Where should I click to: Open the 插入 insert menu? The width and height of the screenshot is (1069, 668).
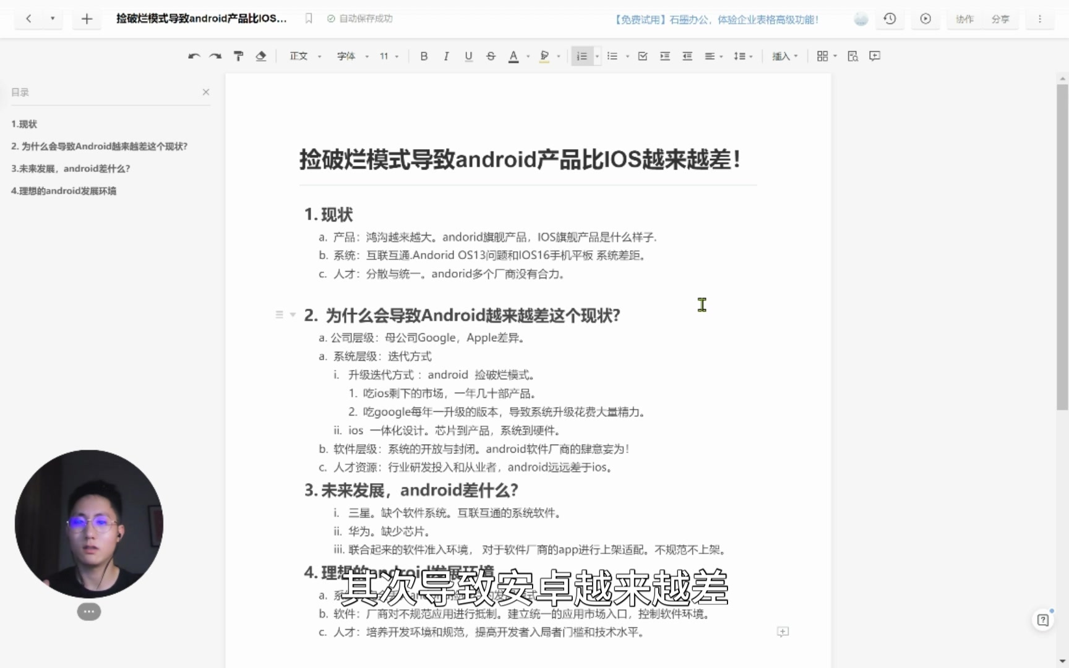(x=784, y=56)
